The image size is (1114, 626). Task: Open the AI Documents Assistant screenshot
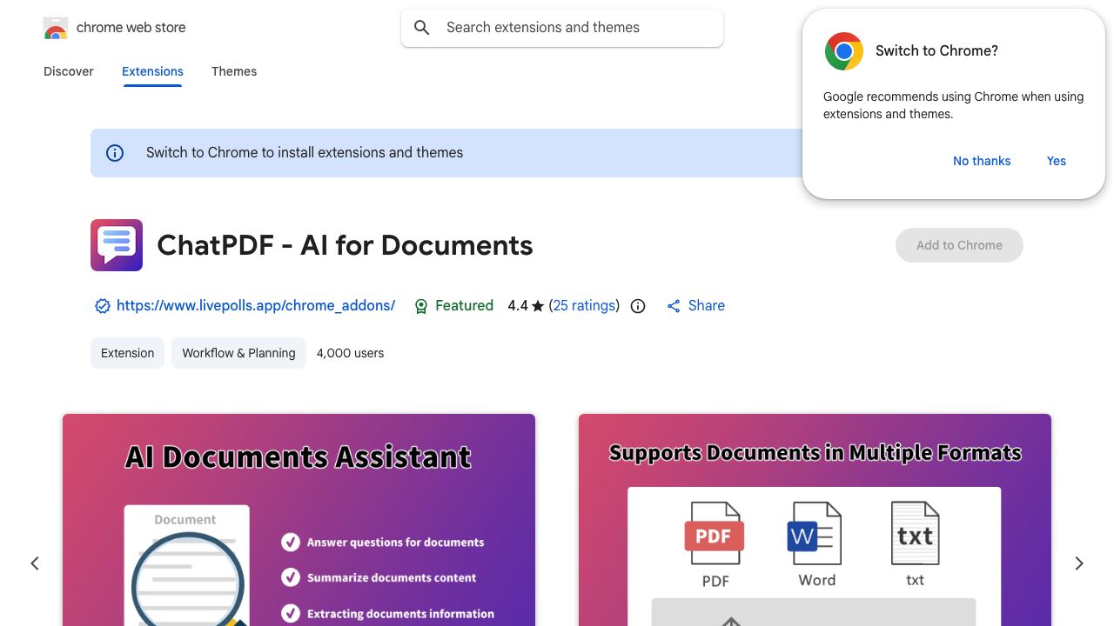tap(299, 520)
